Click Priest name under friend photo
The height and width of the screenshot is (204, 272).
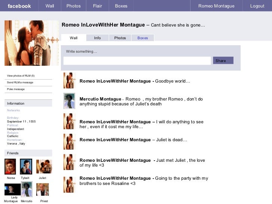pos(44,201)
